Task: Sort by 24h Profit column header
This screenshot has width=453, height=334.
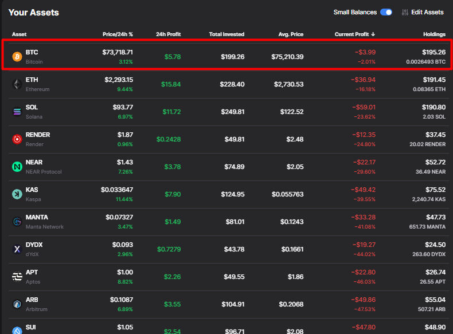Action: 168,34
